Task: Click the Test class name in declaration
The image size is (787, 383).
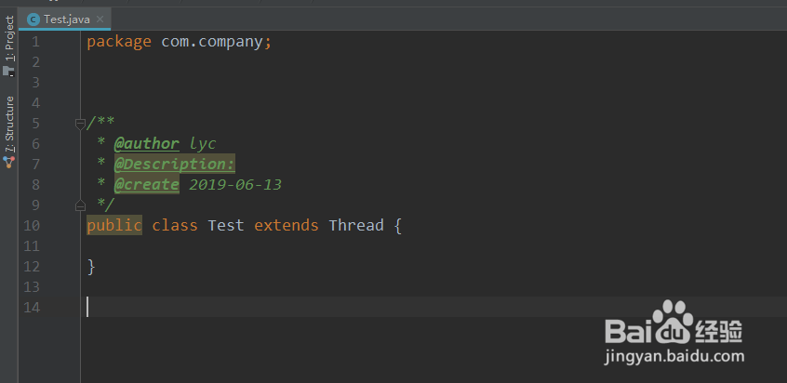Action: tap(226, 225)
